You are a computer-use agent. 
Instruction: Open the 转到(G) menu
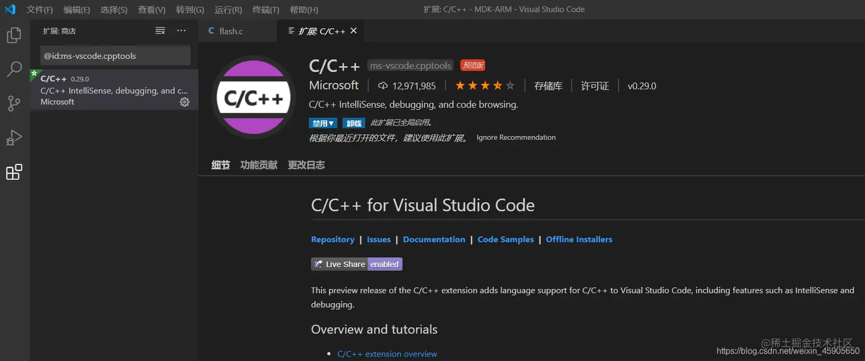190,10
